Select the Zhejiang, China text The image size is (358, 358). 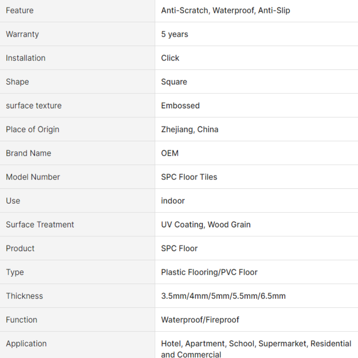[189, 129]
